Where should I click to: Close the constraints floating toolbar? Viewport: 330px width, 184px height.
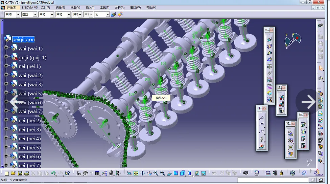[x=272, y=30]
